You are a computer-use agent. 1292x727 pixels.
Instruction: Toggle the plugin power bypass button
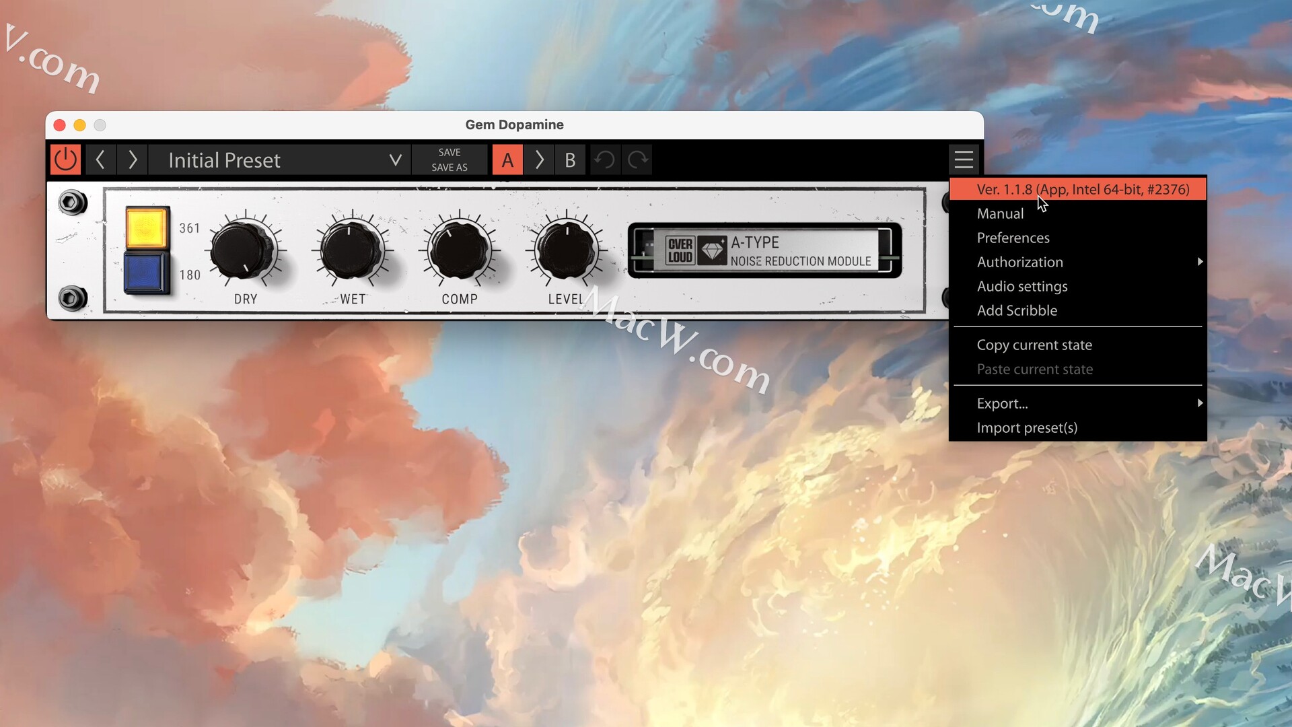coord(65,160)
